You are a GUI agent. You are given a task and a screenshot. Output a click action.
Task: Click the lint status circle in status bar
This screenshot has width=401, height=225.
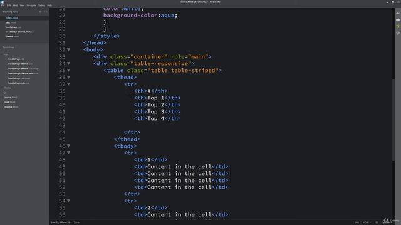coord(377,222)
